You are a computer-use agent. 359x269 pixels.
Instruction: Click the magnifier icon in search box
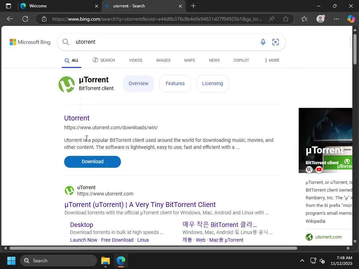coord(66,42)
